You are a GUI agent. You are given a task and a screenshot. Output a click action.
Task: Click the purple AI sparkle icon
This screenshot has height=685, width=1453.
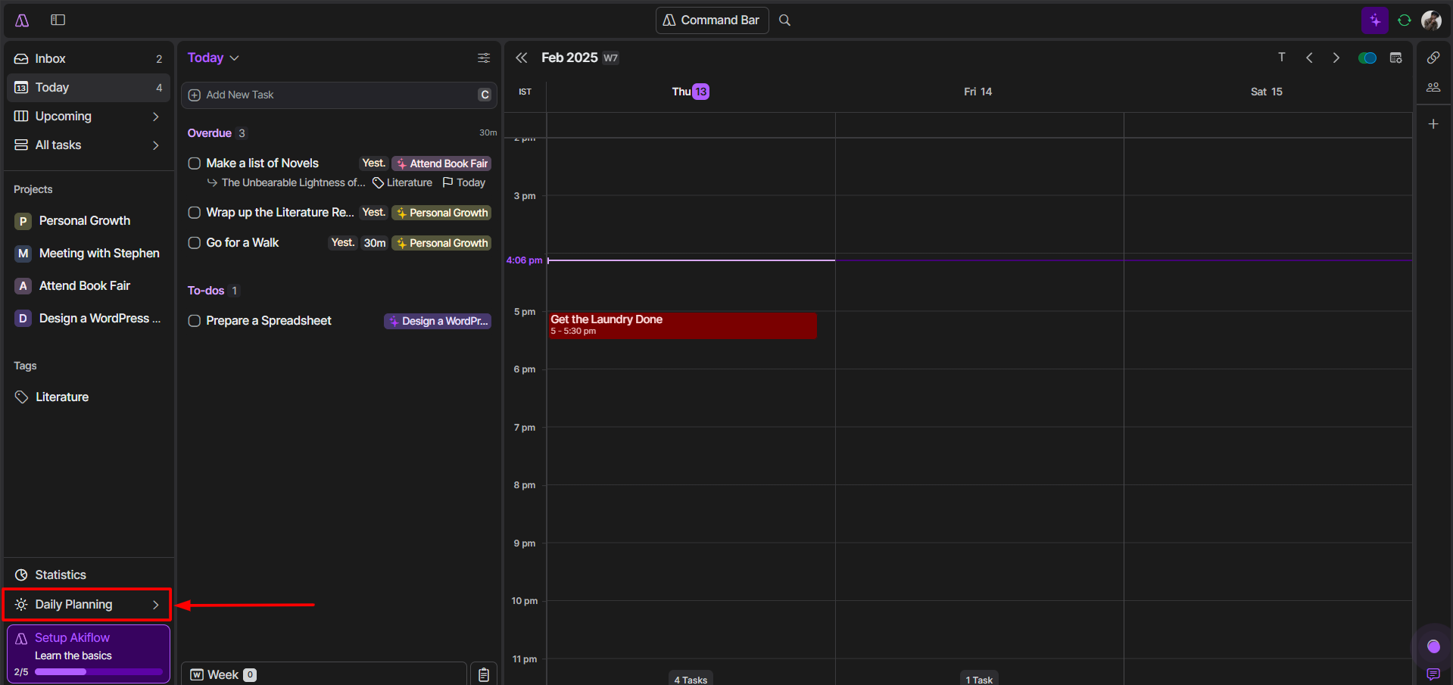1375,20
